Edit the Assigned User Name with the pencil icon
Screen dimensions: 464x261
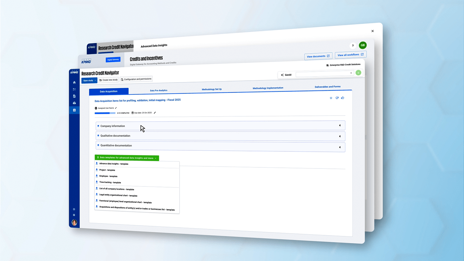coord(116,108)
